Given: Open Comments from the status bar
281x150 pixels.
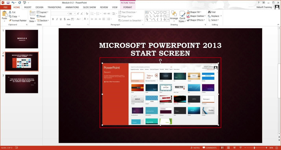Looking at the screenshot, I should [209, 148].
